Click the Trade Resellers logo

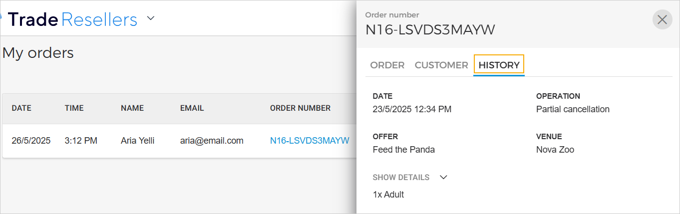tap(72, 19)
